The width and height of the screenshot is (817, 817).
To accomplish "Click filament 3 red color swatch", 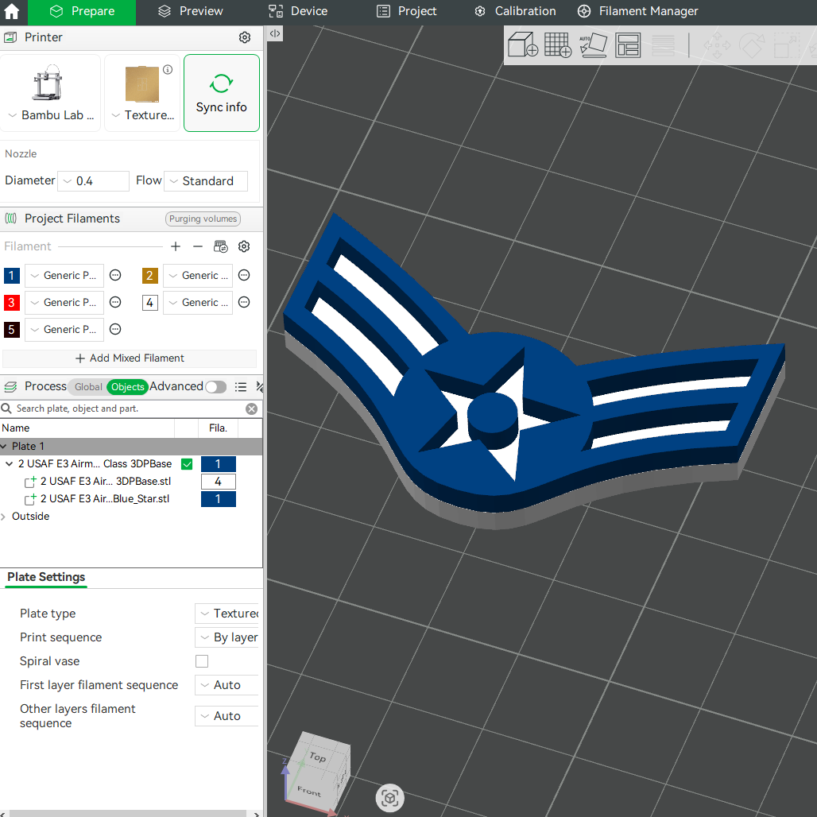I will click(x=11, y=302).
